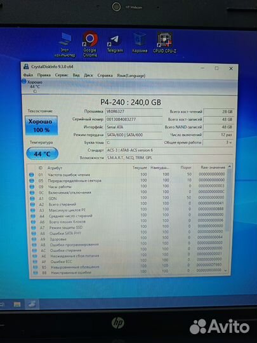
Task: Click the status circle for Ошибки стирания
Action: tap(34, 250)
